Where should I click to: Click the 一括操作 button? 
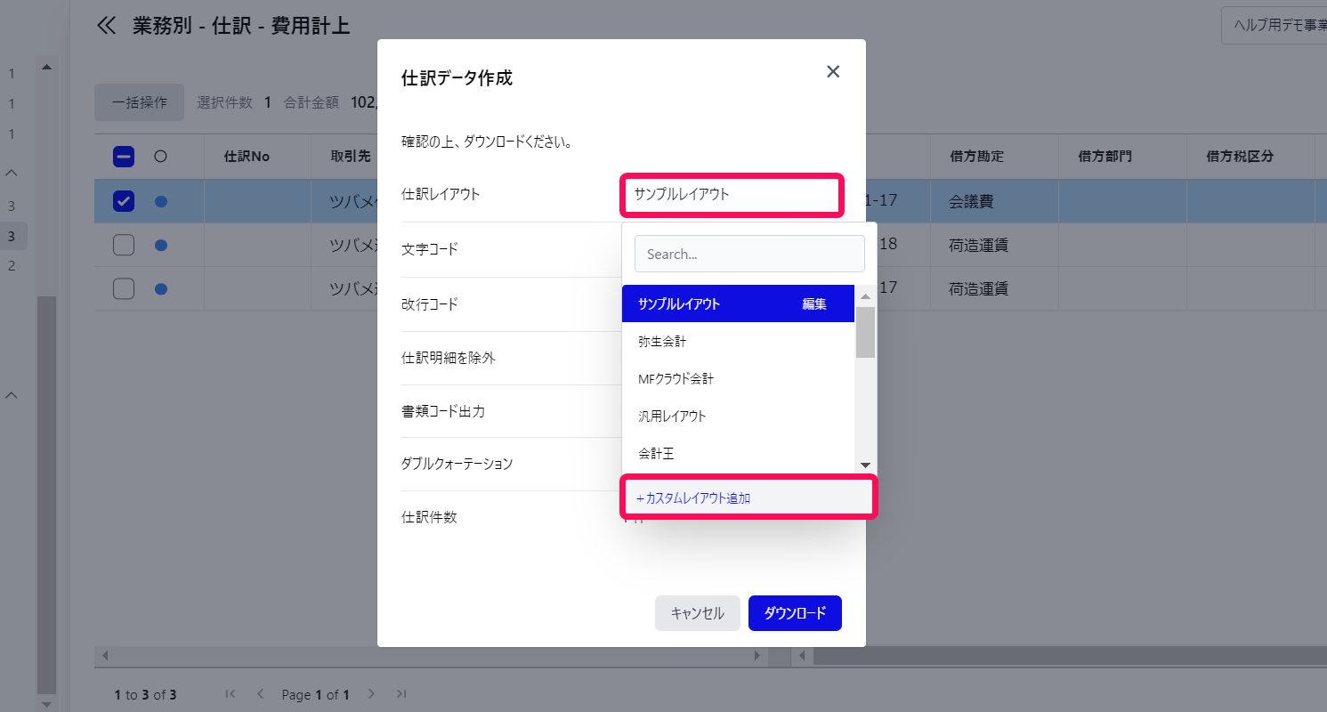pyautogui.click(x=139, y=102)
